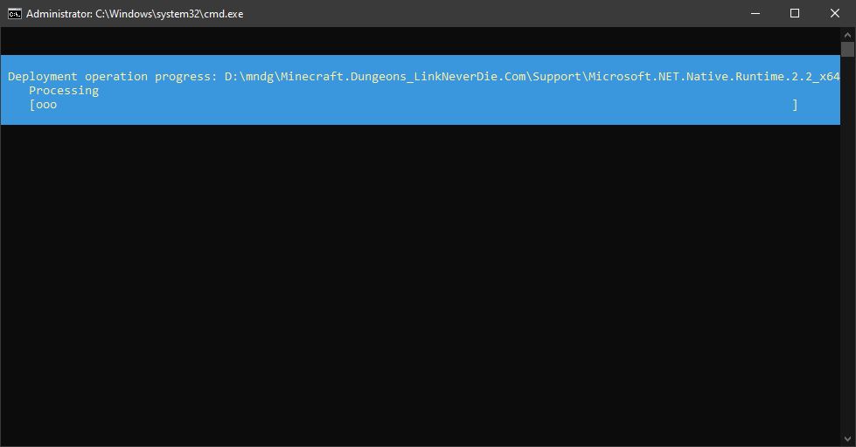Click the 'Deployment operation progress' text
The width and height of the screenshot is (856, 447).
click(x=112, y=77)
